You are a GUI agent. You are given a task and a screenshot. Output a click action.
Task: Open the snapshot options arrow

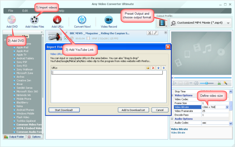click(x=191, y=83)
